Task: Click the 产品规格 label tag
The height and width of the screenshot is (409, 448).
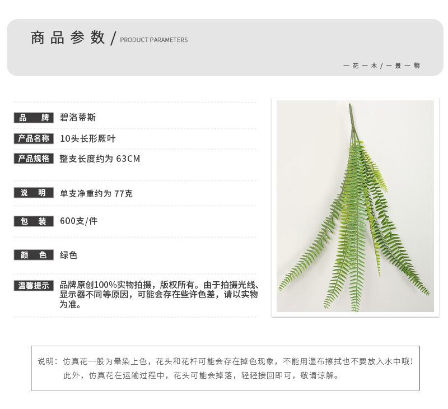Action: coord(34,159)
